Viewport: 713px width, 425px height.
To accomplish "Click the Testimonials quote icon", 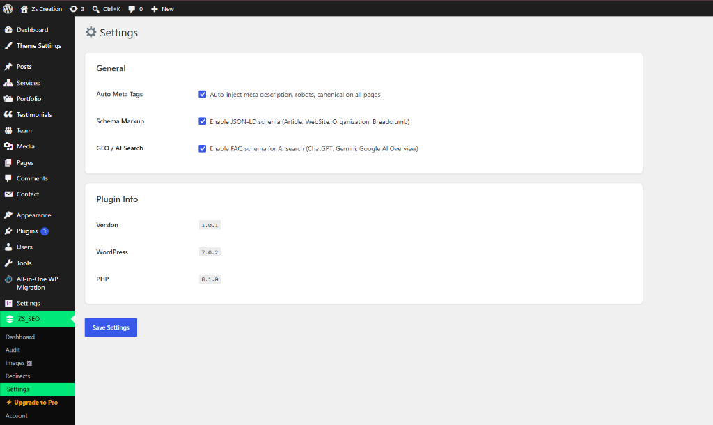I will pos(8,115).
